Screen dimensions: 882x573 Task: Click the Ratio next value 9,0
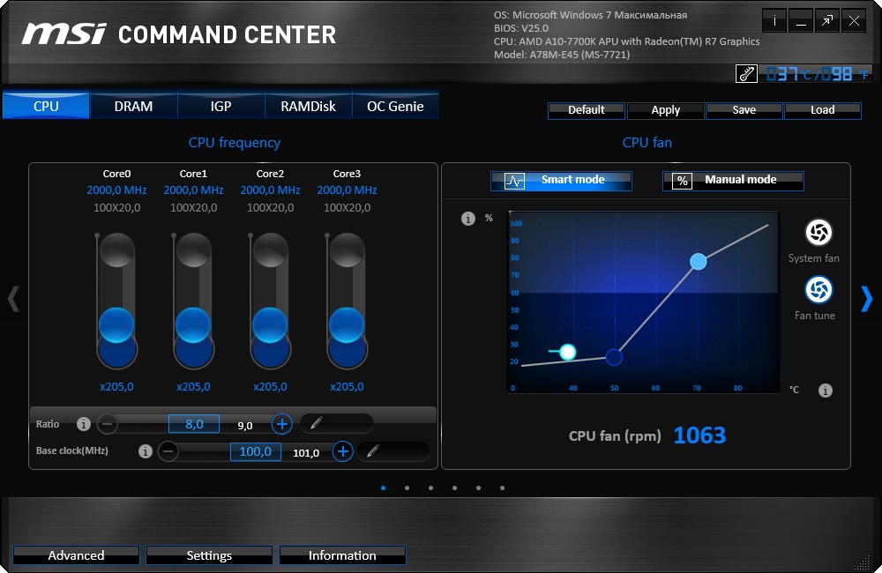point(244,426)
